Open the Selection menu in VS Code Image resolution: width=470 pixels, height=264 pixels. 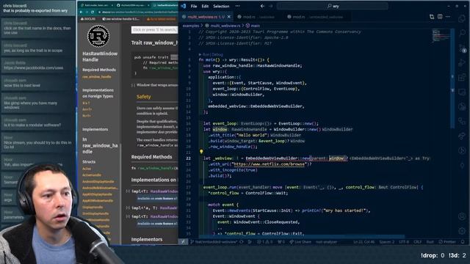tap(221, 6)
